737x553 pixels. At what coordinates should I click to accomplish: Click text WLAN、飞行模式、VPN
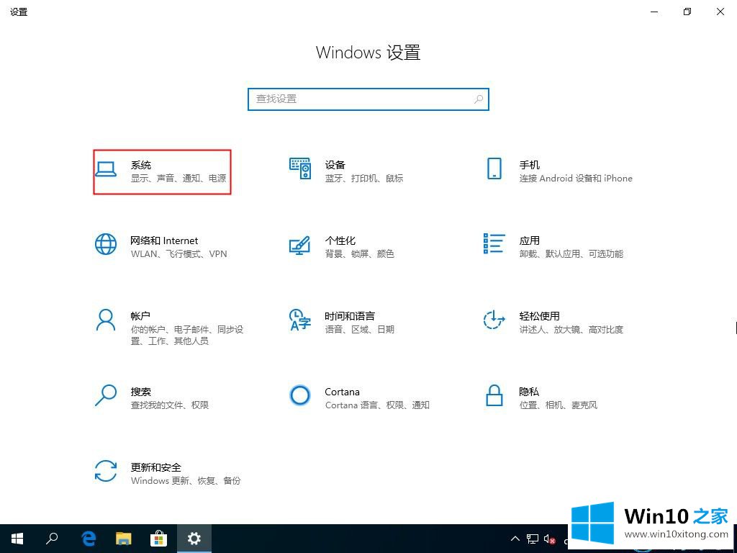point(178,254)
